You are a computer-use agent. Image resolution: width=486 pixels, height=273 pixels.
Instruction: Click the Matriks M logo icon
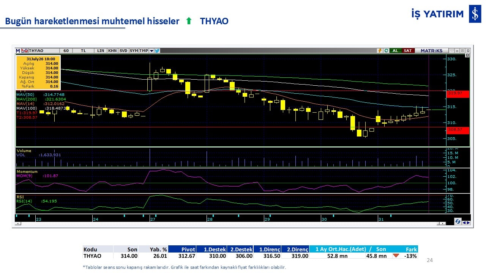pos(18,50)
